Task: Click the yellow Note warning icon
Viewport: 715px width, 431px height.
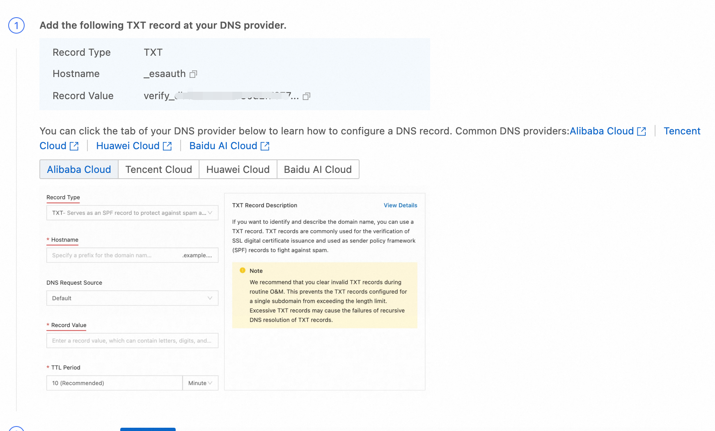Action: (x=243, y=270)
